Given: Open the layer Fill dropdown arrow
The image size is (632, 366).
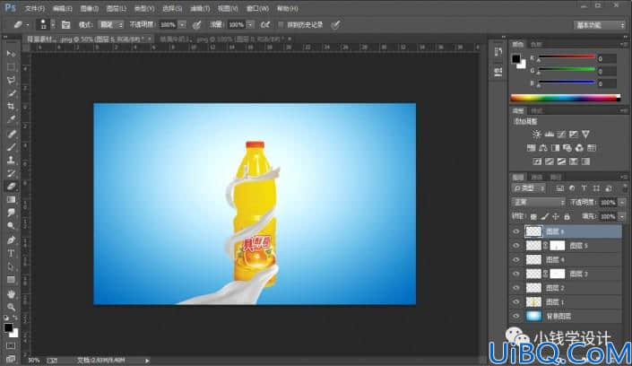Looking at the screenshot, I should 623,217.
